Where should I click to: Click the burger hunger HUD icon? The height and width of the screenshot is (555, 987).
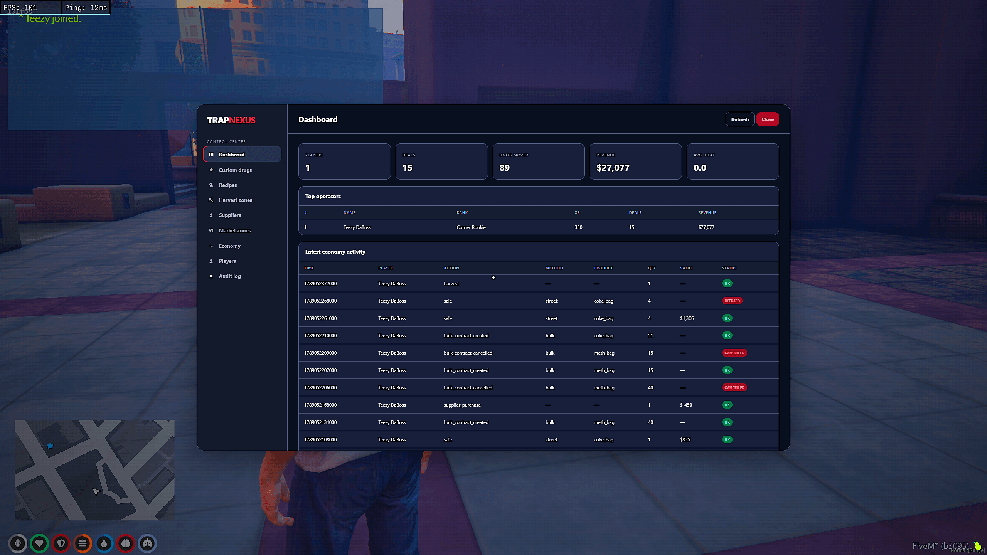(x=83, y=543)
